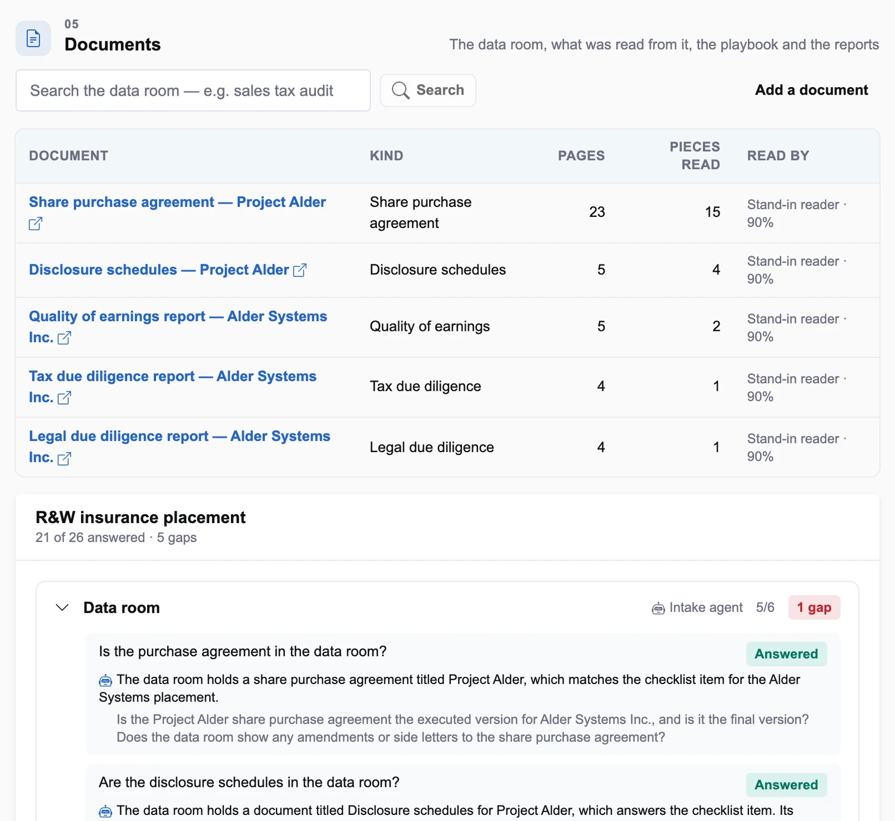This screenshot has width=895, height=821.
Task: Open external link icon for Tax due diligence report
Action: click(x=64, y=397)
